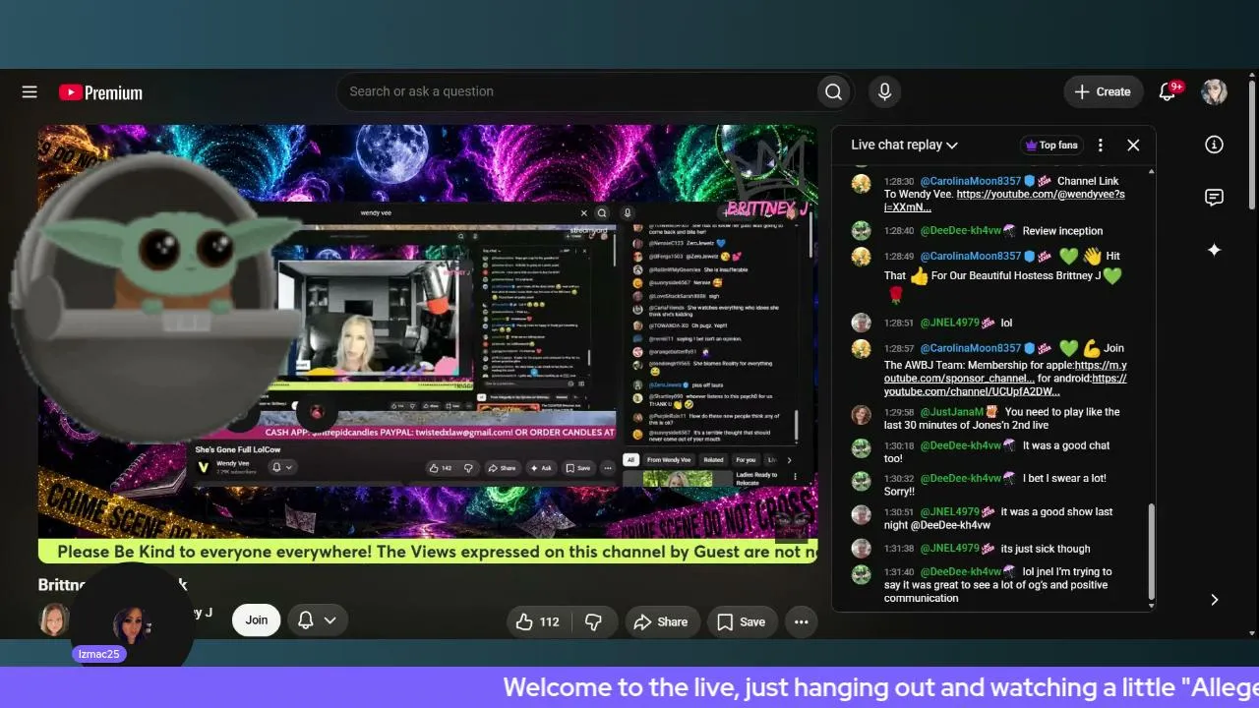Open more actions ellipsis below the video
Viewport: 1259px width, 708px height.
[x=801, y=621]
